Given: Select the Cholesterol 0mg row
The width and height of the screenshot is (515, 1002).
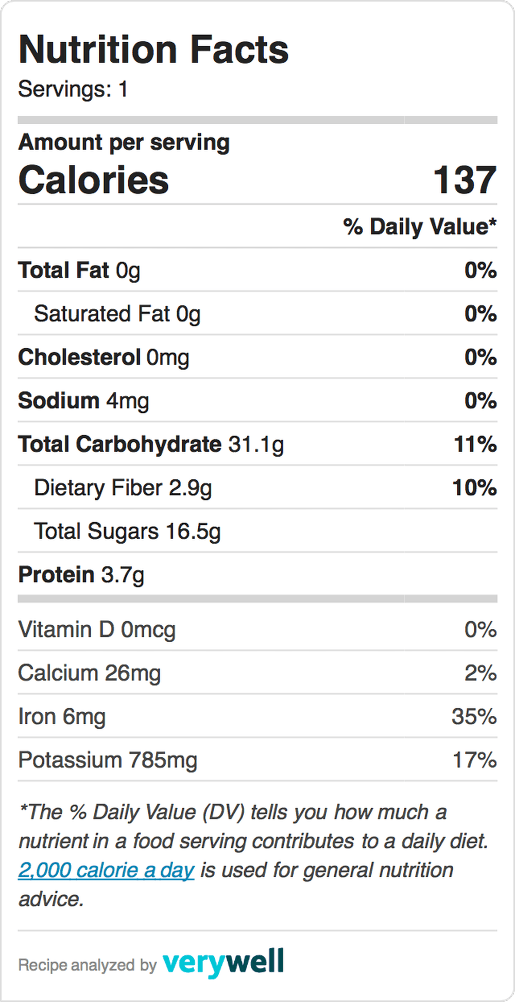Looking at the screenshot, I should tap(257, 357).
